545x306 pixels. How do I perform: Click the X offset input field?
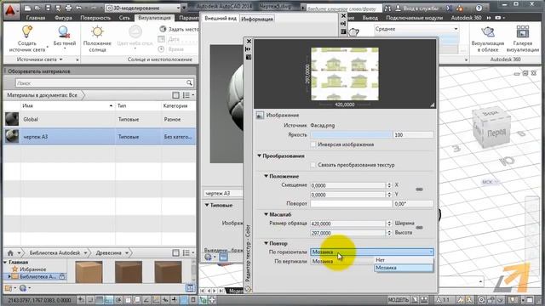pos(348,185)
